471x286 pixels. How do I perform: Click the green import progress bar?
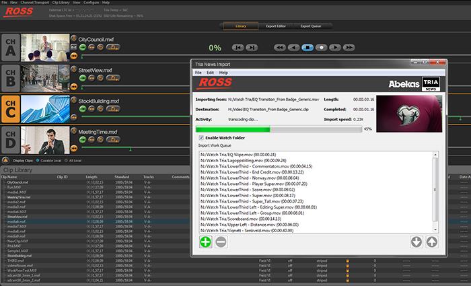click(233, 128)
